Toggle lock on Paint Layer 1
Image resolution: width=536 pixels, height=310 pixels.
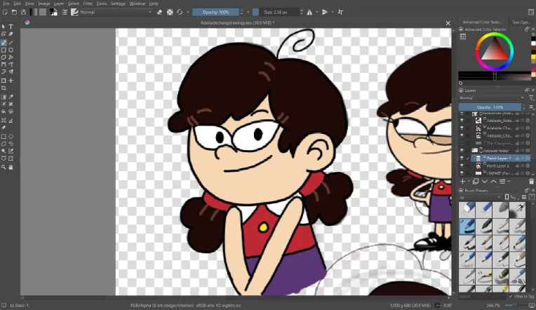click(x=517, y=159)
